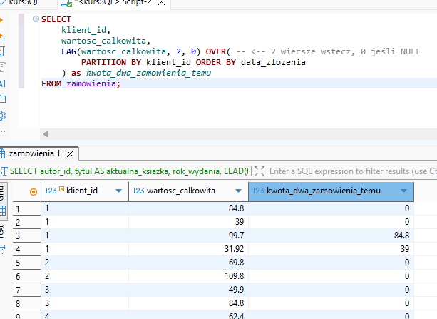Open kwota_dwa_zamowienia_temu column dropdown arrow

point(405,191)
